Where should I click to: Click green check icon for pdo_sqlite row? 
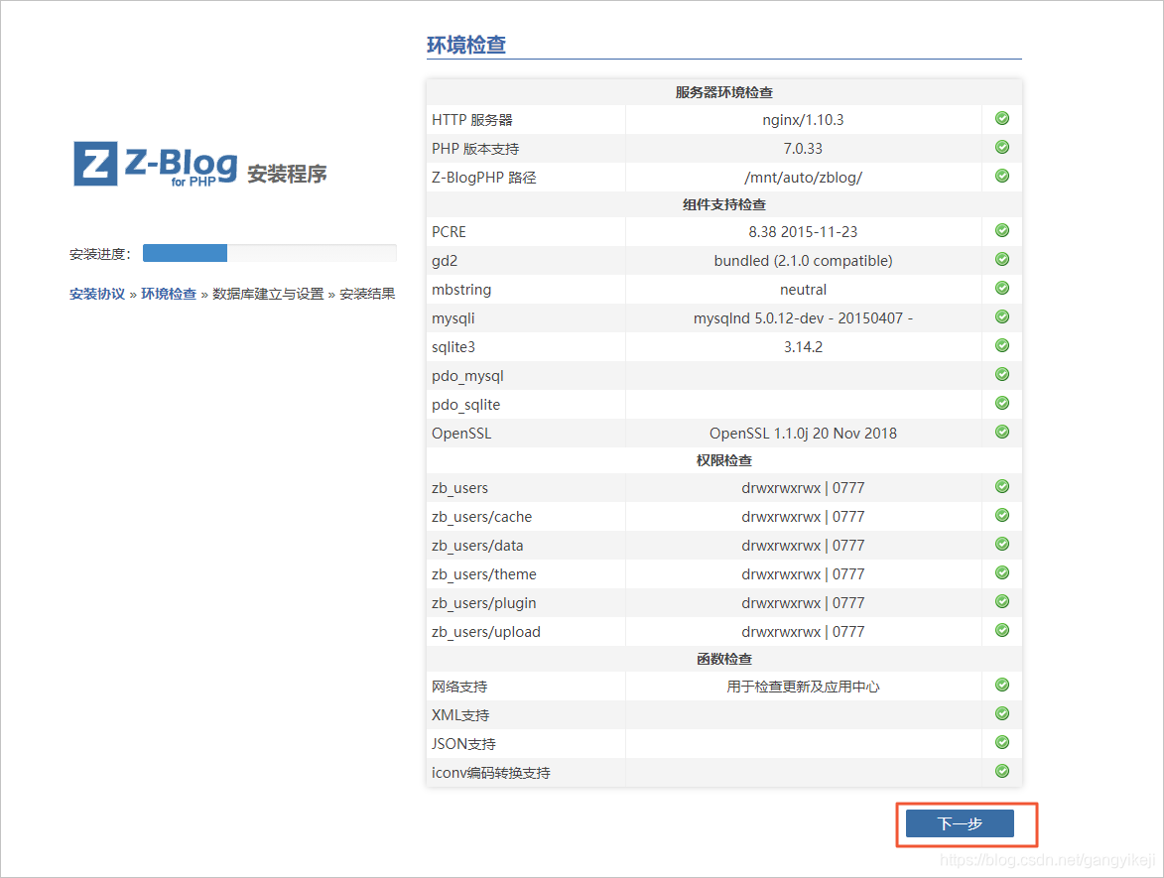(1002, 403)
